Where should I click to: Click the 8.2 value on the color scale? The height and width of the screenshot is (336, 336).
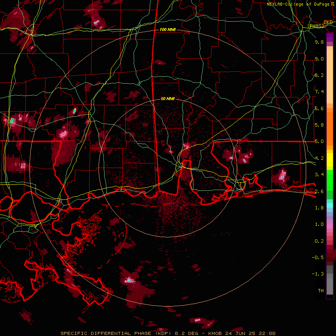(319, 75)
